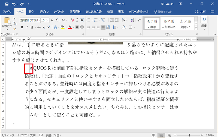The image size is (218, 138).
Task: Toggle bold formatting
Action: 22,27
